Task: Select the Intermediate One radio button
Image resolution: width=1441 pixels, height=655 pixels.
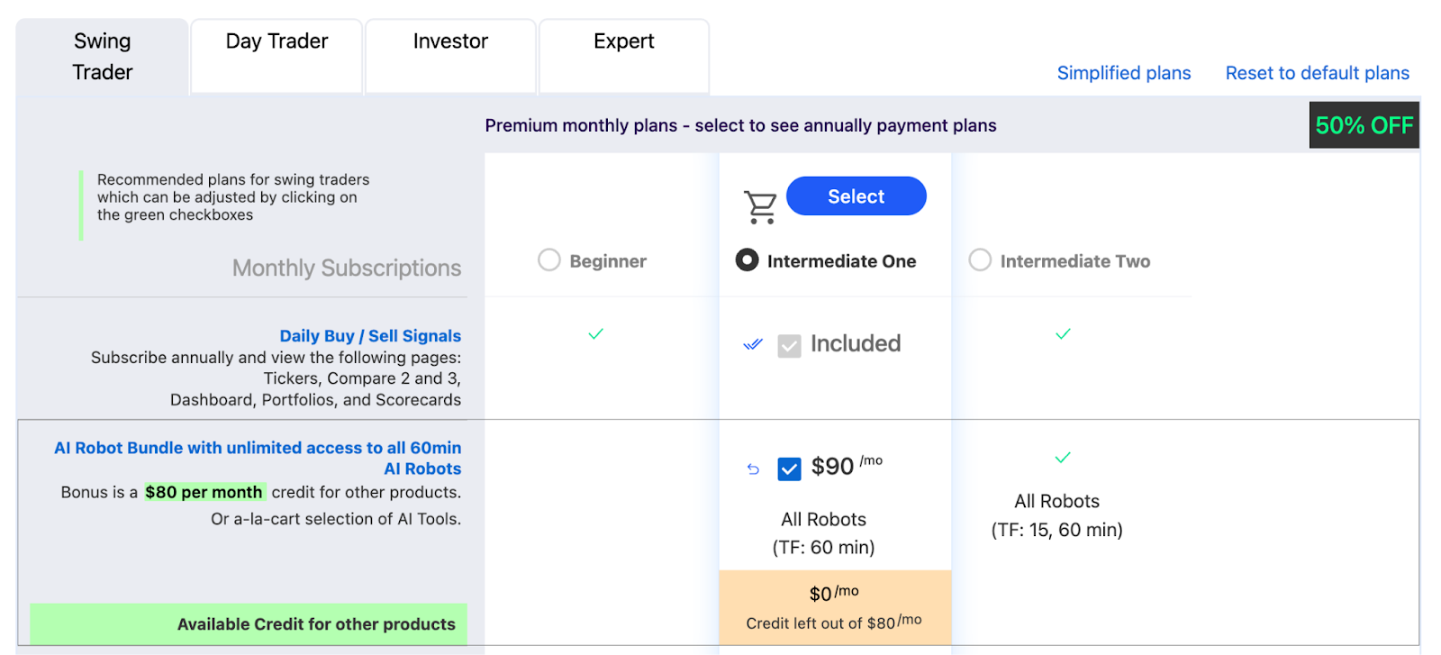Action: [x=747, y=260]
